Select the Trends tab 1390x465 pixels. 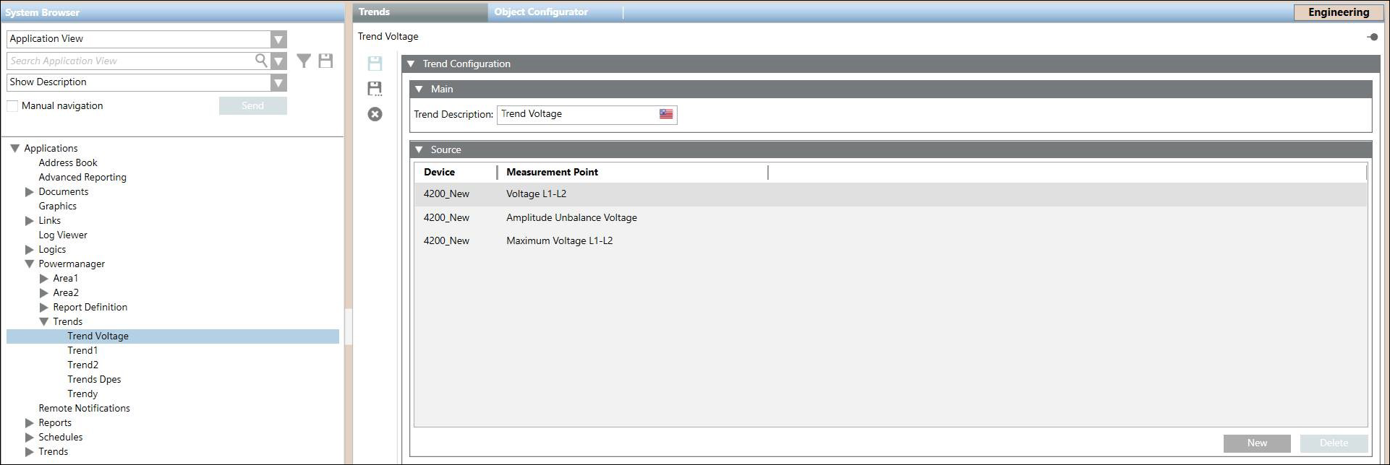(375, 12)
